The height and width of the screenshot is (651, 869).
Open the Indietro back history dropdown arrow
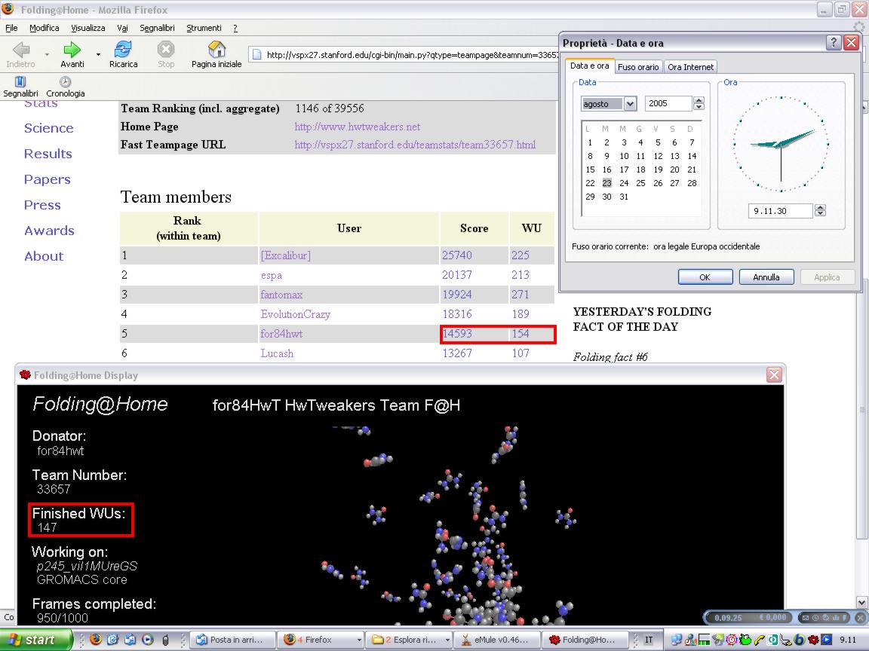click(47, 54)
